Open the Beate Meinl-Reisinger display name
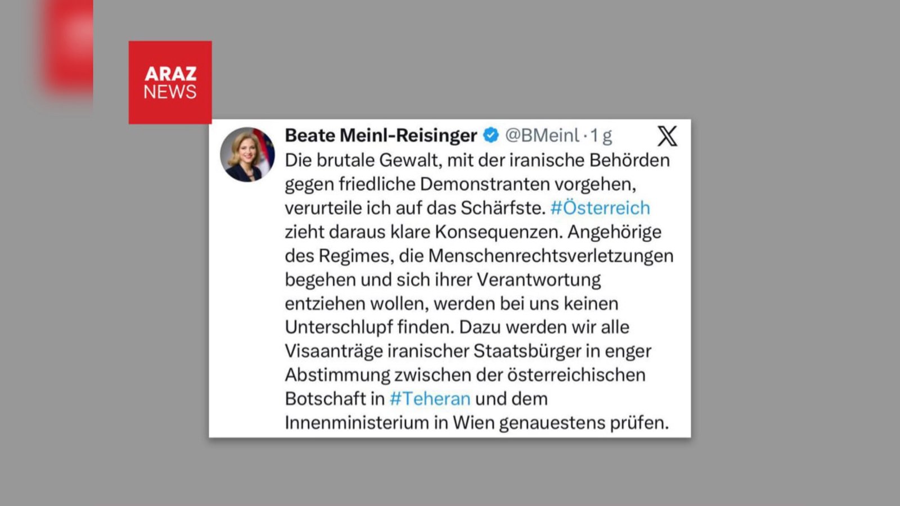 pyautogui.click(x=381, y=135)
